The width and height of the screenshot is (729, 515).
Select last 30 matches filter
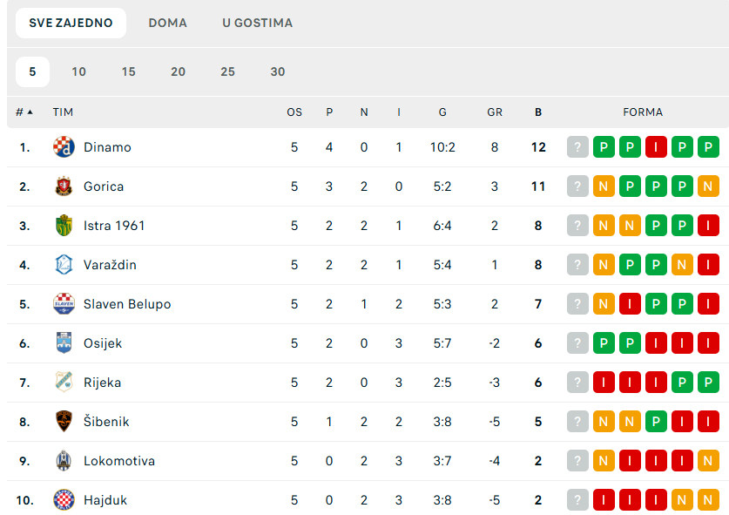[277, 71]
